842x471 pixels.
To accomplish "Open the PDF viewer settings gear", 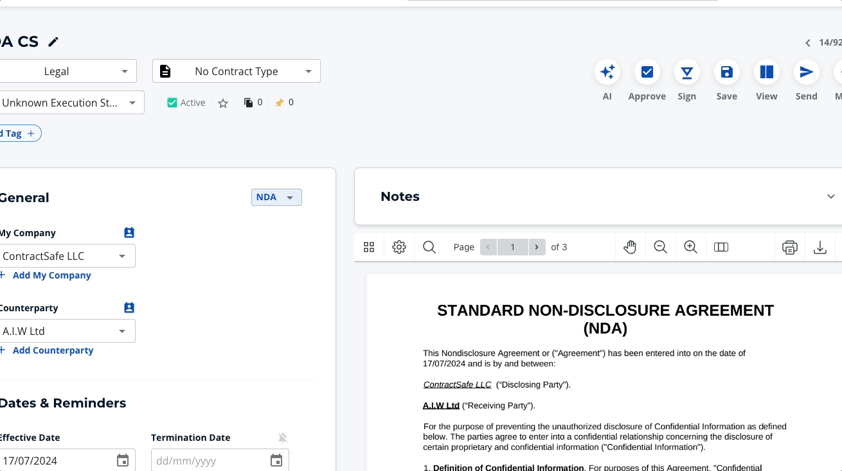I will pyautogui.click(x=399, y=246).
